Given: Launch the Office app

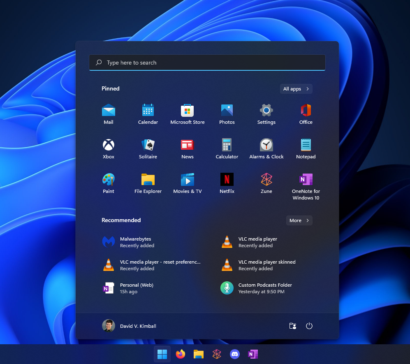Looking at the screenshot, I should [306, 114].
